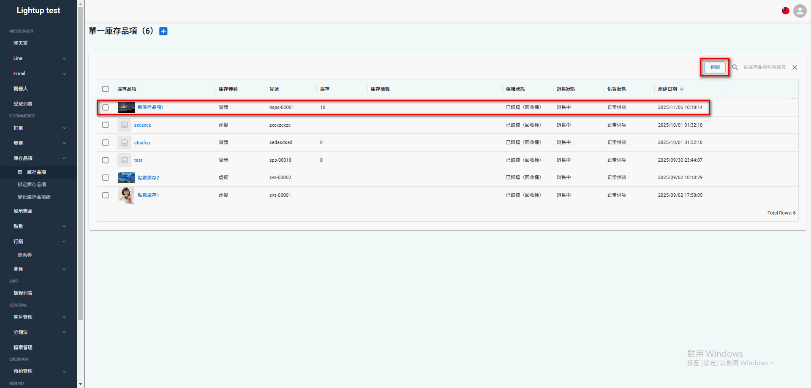The image size is (811, 388).
Task: Open thumbnail image of 點數庫存1
Action: (126, 195)
